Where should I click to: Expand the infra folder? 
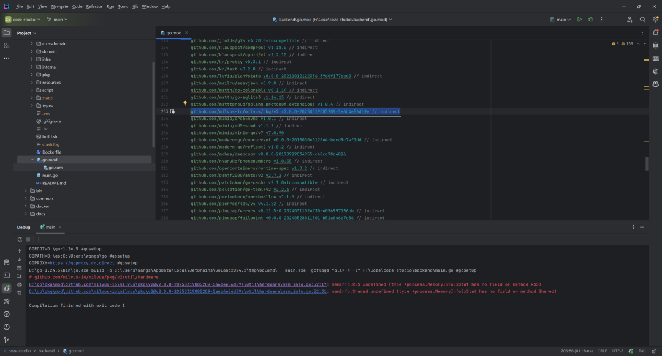tap(32, 59)
